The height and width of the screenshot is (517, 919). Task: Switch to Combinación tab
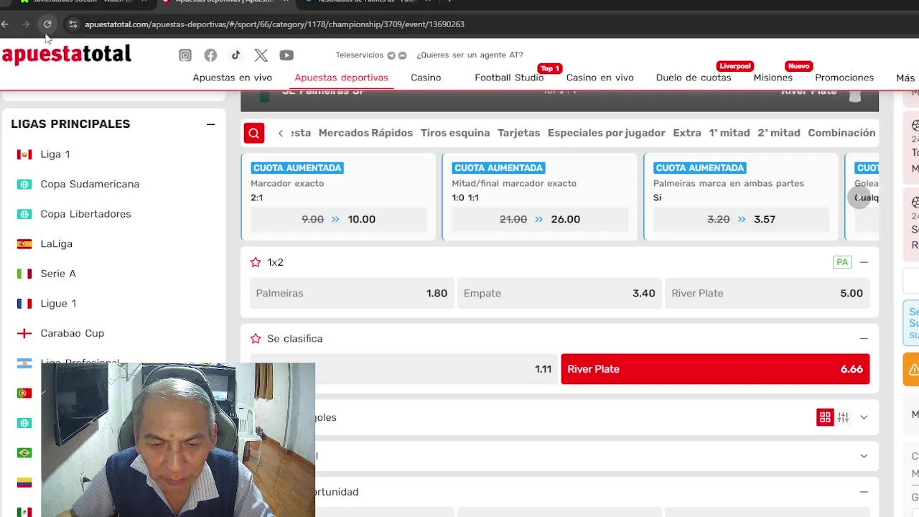point(841,133)
